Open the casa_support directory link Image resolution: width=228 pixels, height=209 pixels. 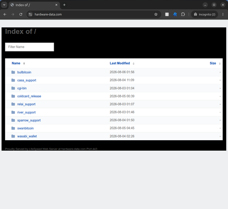coord(27,80)
